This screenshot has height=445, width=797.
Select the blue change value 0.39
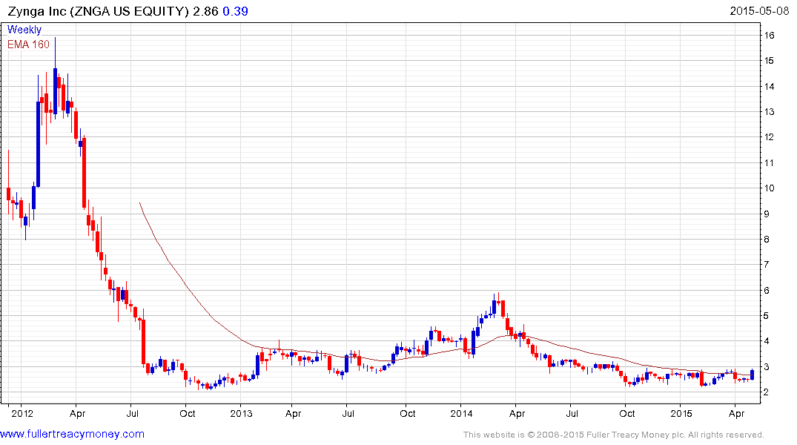tap(235, 11)
